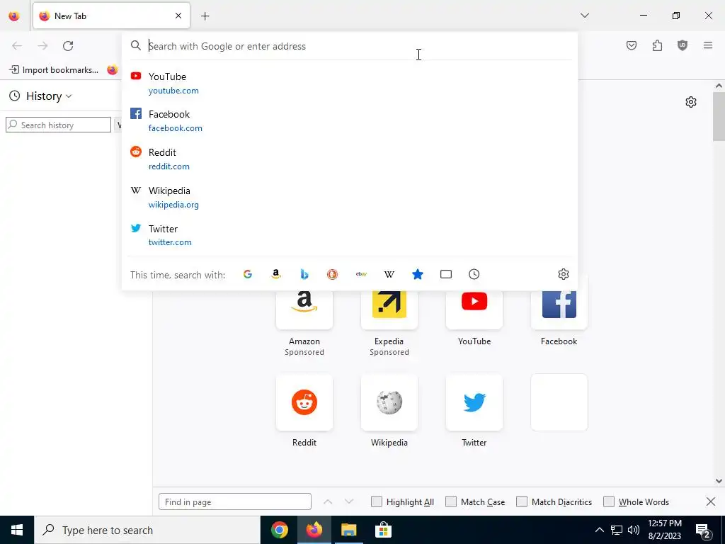Select the Twitter suggestion twitter.com
This screenshot has width=725, height=544.
point(350,235)
